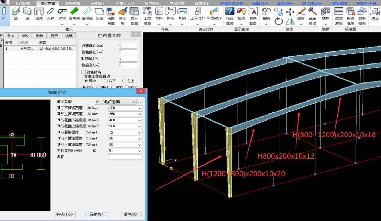Viewport: 381px width, 221px height.
Task: Switch to the 空间结构 tab
Action: [177, 4]
